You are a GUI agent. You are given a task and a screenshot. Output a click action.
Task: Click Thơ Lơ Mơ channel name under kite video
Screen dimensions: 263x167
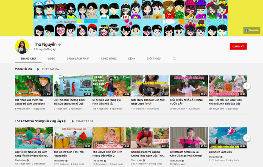[214, 157]
